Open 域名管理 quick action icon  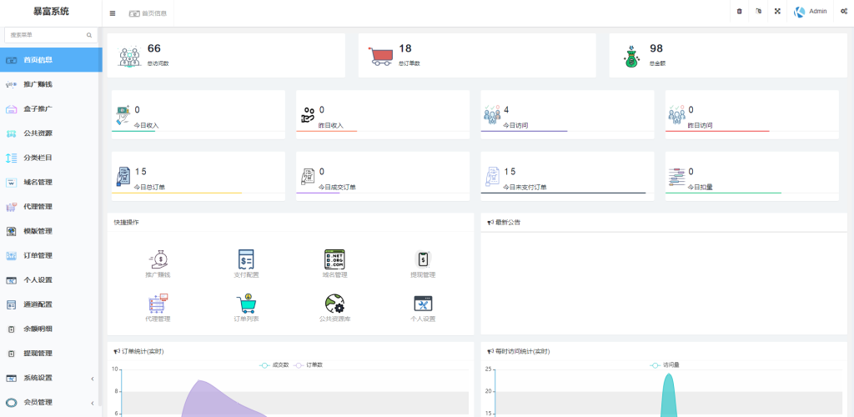[334, 259]
